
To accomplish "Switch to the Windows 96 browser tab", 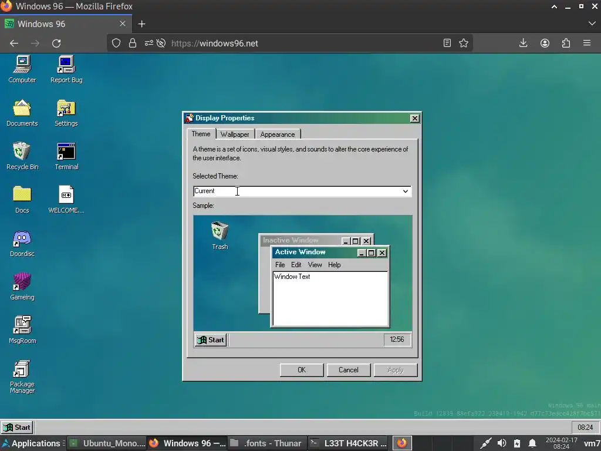I will [x=66, y=24].
